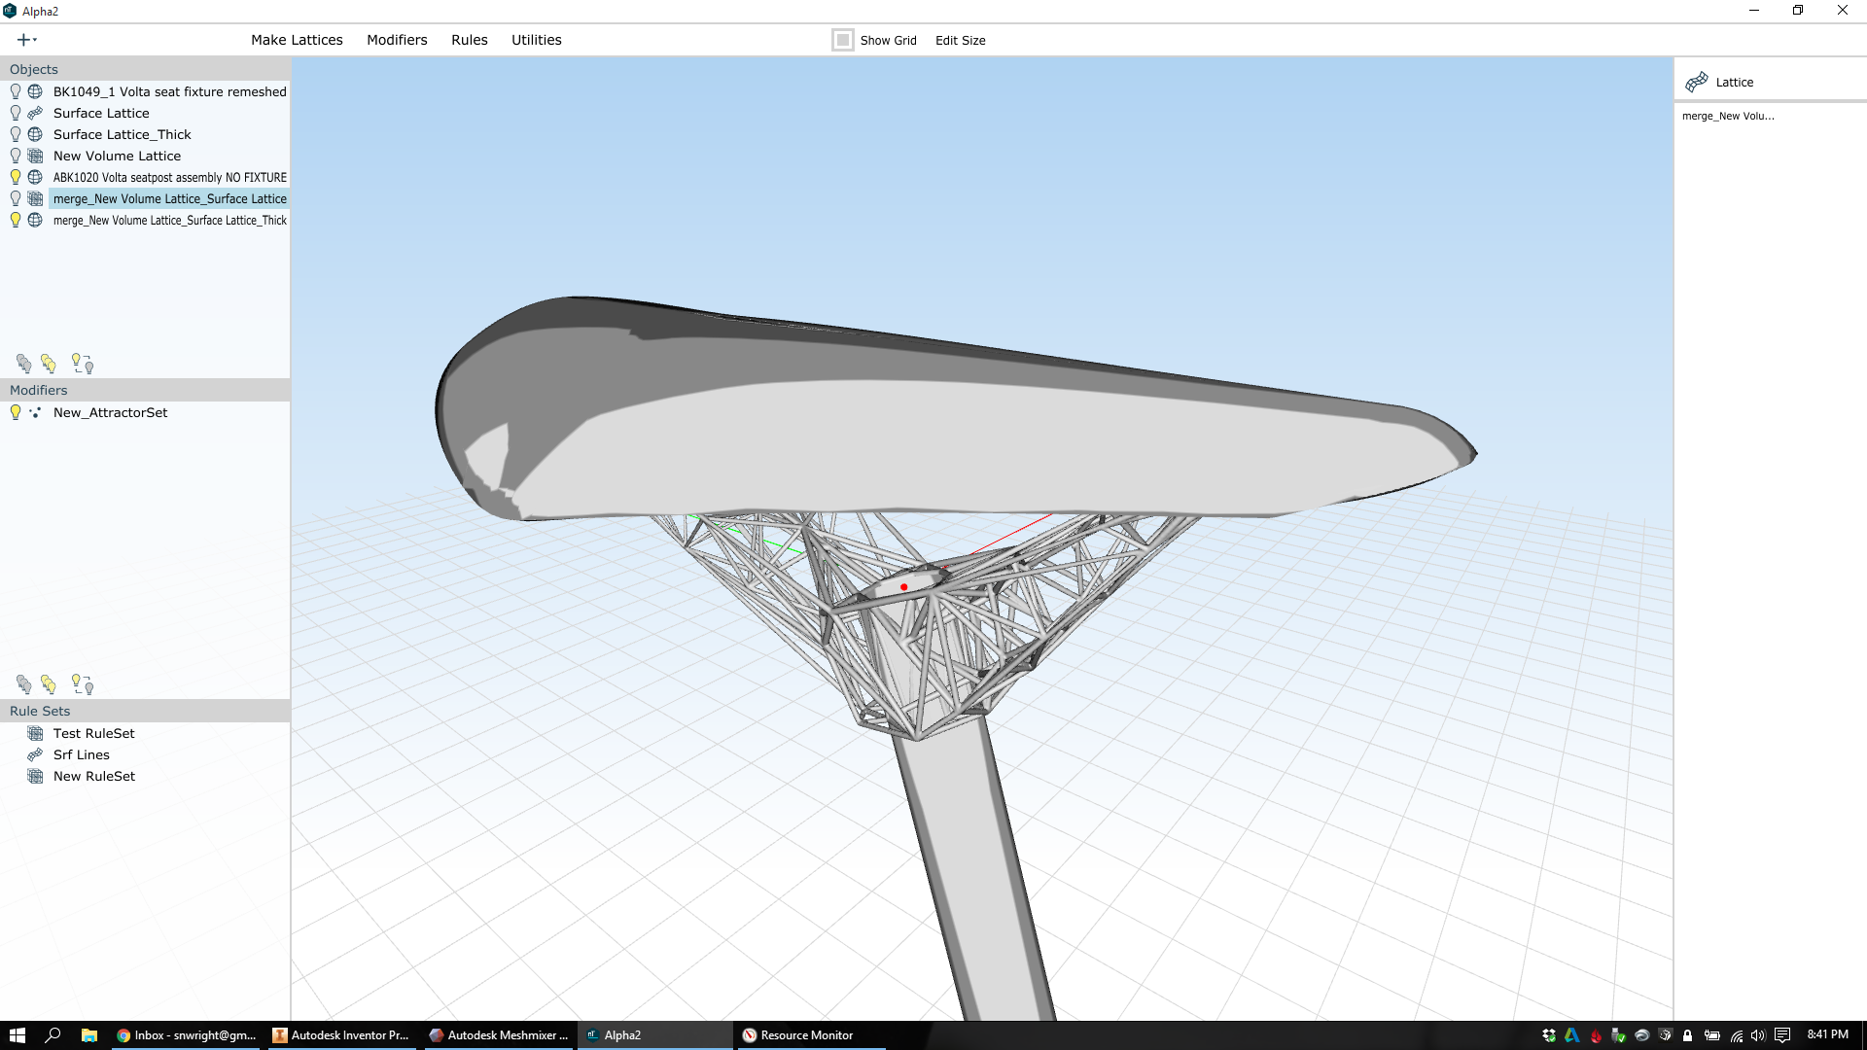Select Srf Lines rule set
The image size is (1867, 1050).
point(82,754)
